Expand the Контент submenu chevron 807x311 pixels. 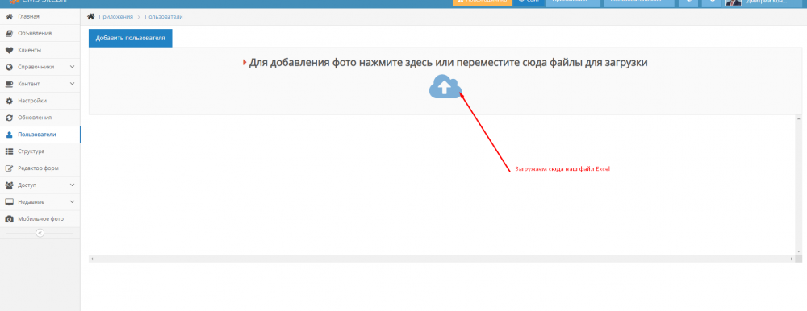[x=72, y=84]
